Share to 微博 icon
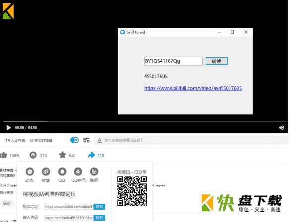Image resolution: width=298 pixels, height=222 pixels. click(46, 172)
